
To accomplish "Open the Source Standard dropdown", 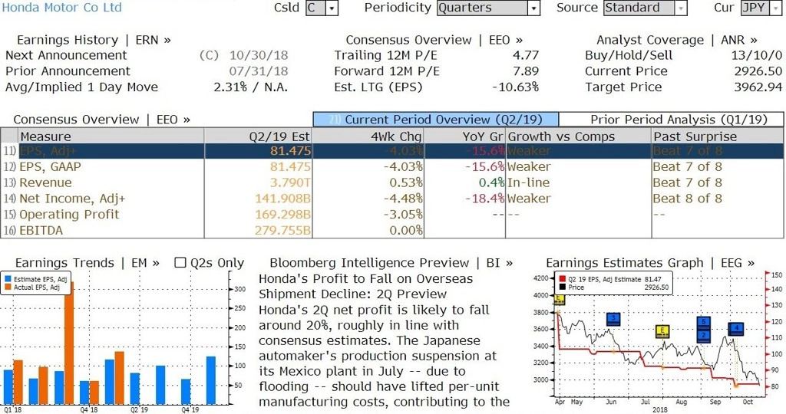I will click(x=680, y=8).
